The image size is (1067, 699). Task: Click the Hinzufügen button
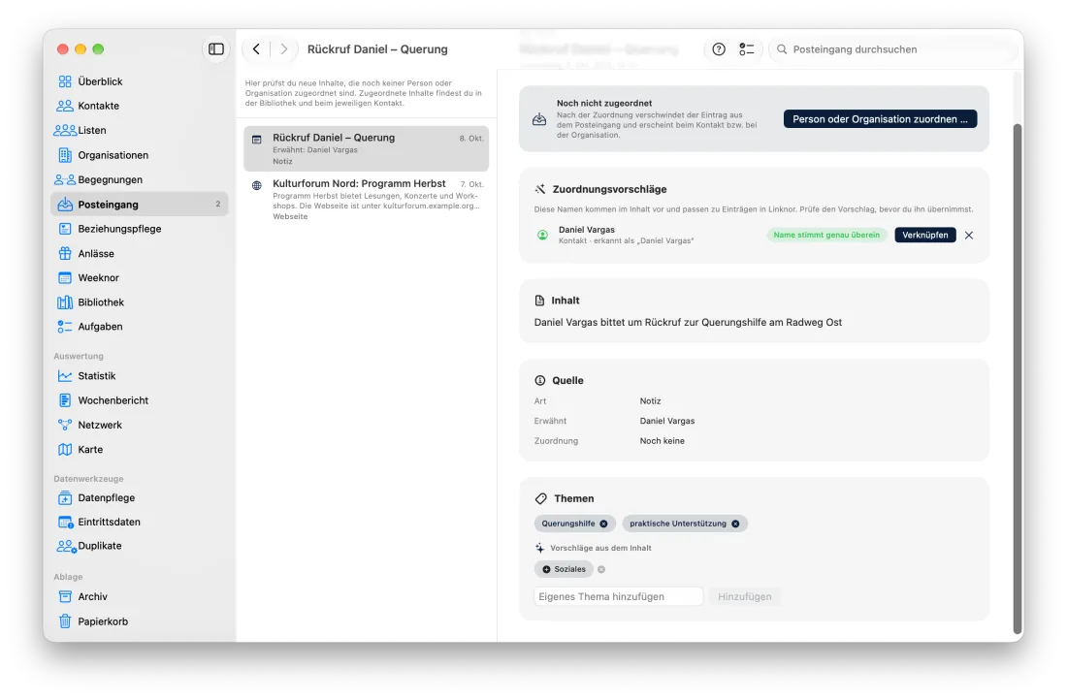click(744, 596)
